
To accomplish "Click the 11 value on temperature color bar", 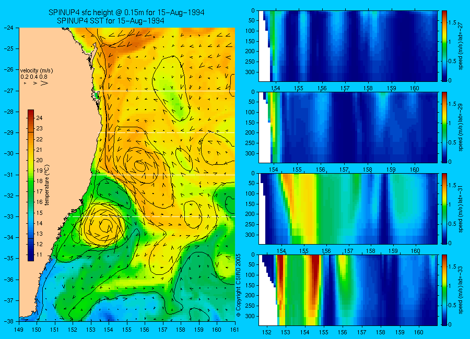I will pyautogui.click(x=39, y=255).
